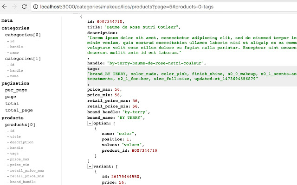Select id under categories[1]
The height and width of the screenshot is (185, 297).
(x=12, y=65)
